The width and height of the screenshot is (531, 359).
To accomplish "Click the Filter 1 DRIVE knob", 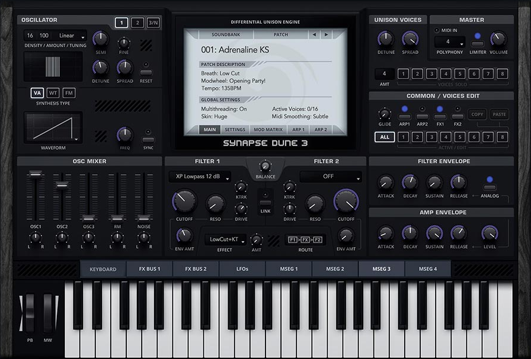I will pyautogui.click(x=241, y=209).
